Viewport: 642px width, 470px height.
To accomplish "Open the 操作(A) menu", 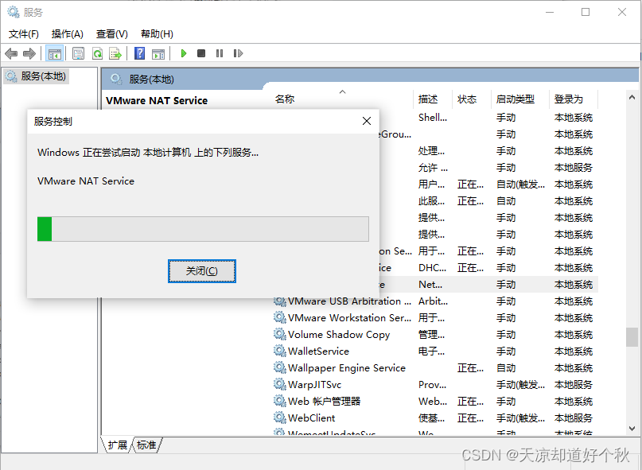I will (x=67, y=34).
